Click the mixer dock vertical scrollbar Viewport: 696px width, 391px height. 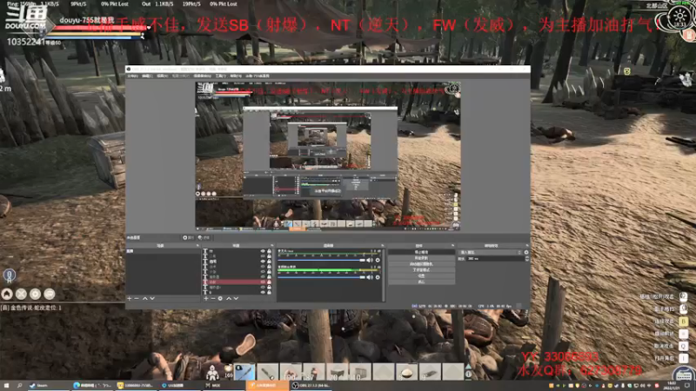(x=384, y=275)
